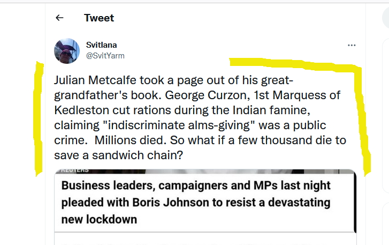Click the back arrow icon
Image resolution: width=389 pixels, height=245 pixels.
(59, 18)
